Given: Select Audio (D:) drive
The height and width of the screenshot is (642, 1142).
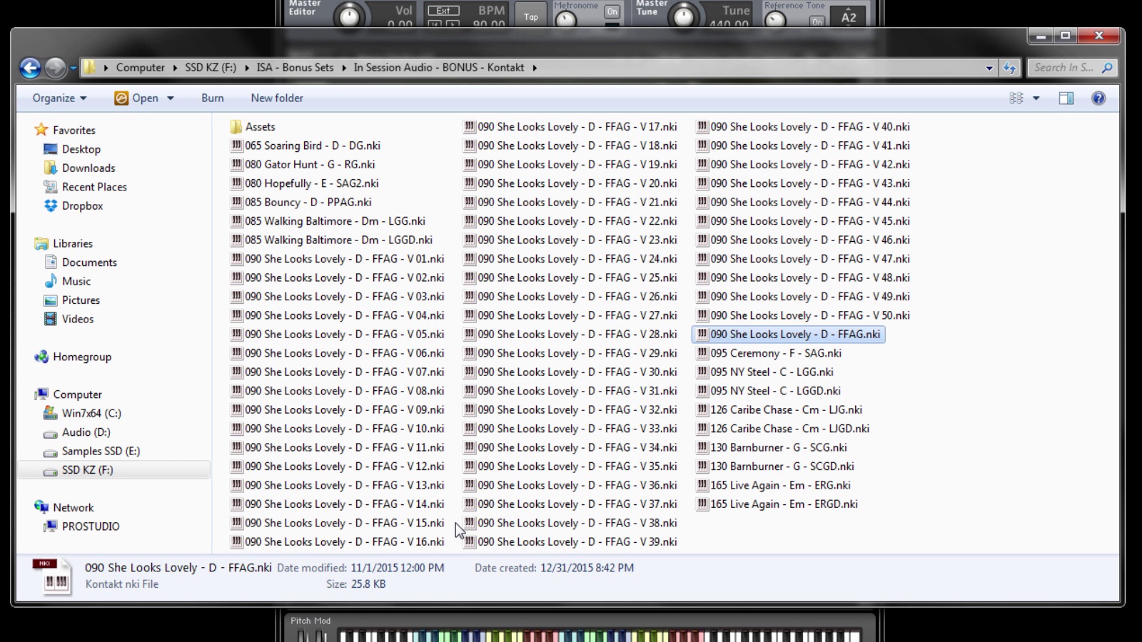Looking at the screenshot, I should pyautogui.click(x=86, y=432).
